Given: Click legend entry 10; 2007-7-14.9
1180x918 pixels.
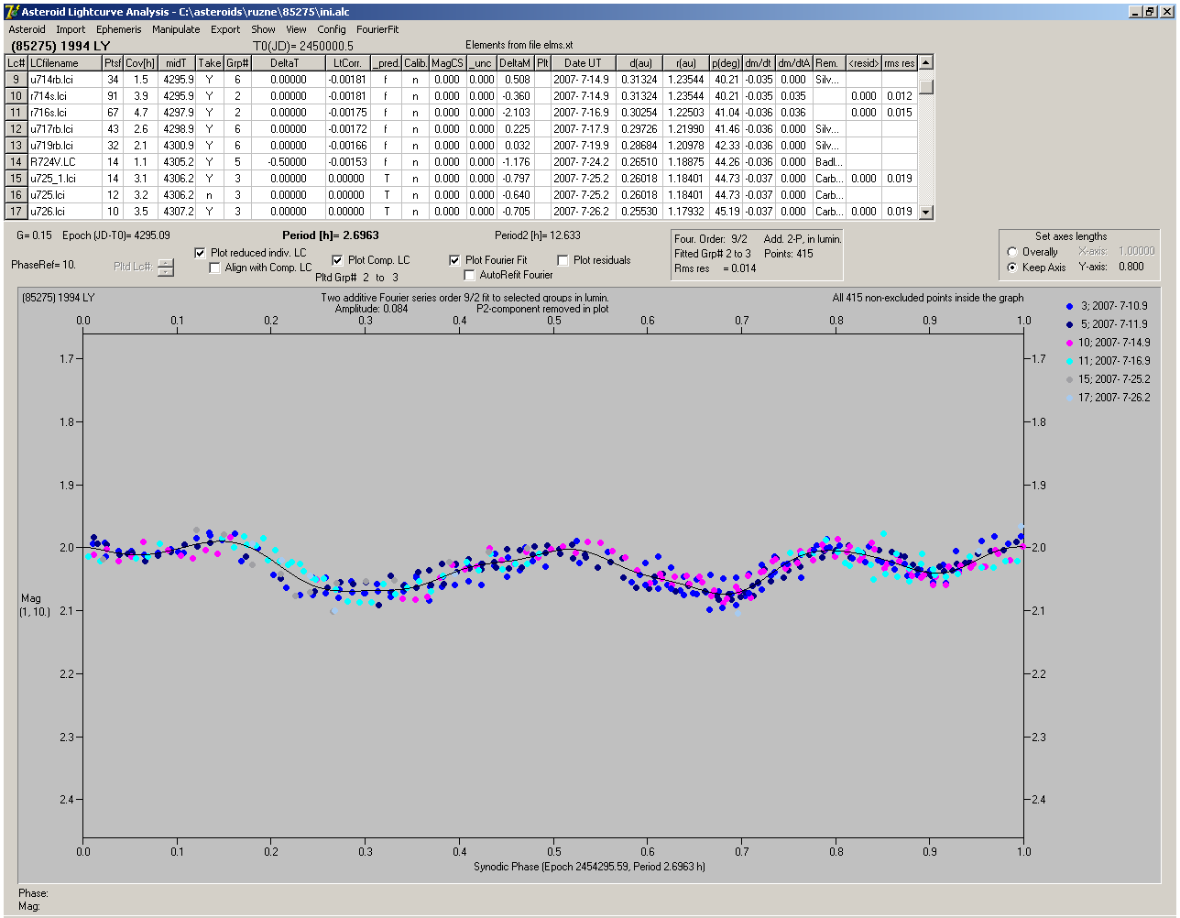Looking at the screenshot, I should click(1106, 343).
